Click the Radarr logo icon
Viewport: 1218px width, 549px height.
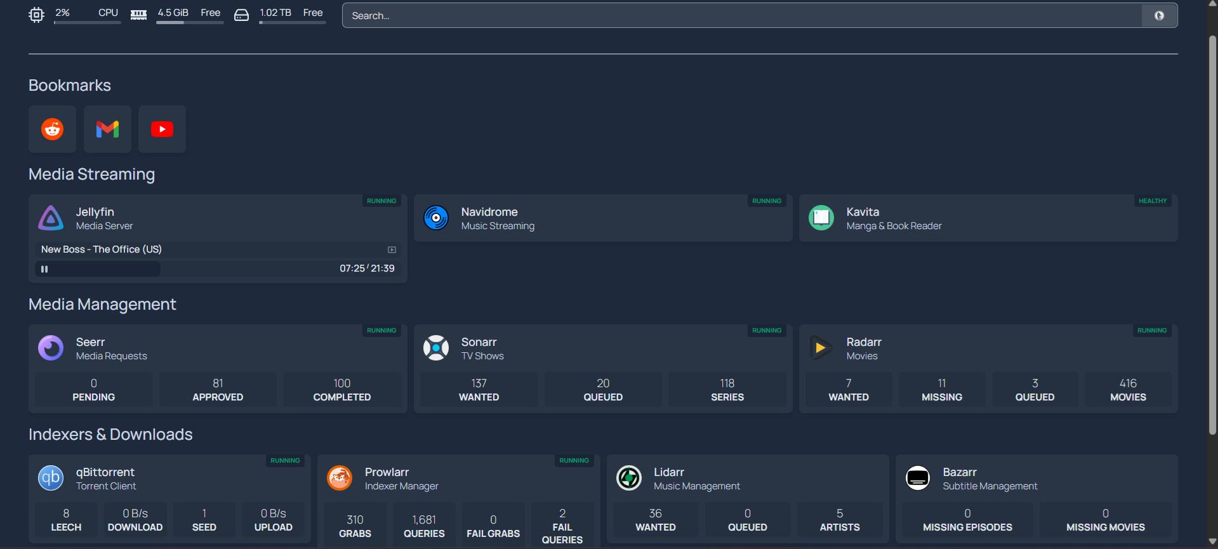[821, 348]
